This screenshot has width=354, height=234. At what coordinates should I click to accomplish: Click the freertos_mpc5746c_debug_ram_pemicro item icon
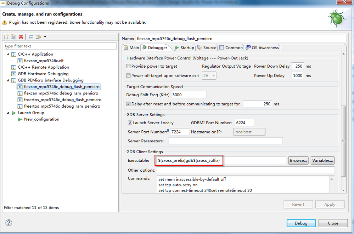pyautogui.click(x=20, y=106)
